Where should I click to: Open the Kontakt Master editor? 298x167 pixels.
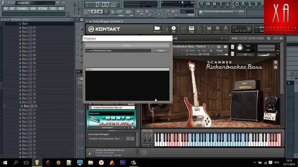pos(165,29)
